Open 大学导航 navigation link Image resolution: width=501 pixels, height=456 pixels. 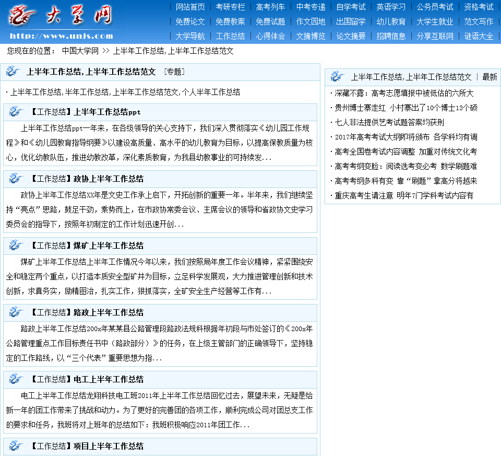[x=190, y=36]
